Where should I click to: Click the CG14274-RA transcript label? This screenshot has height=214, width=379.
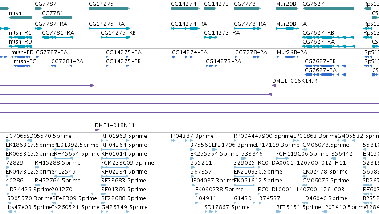click(x=189, y=24)
